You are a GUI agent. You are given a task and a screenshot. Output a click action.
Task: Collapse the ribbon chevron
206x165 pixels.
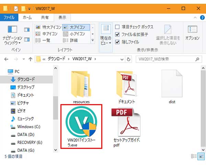(x=195, y=18)
